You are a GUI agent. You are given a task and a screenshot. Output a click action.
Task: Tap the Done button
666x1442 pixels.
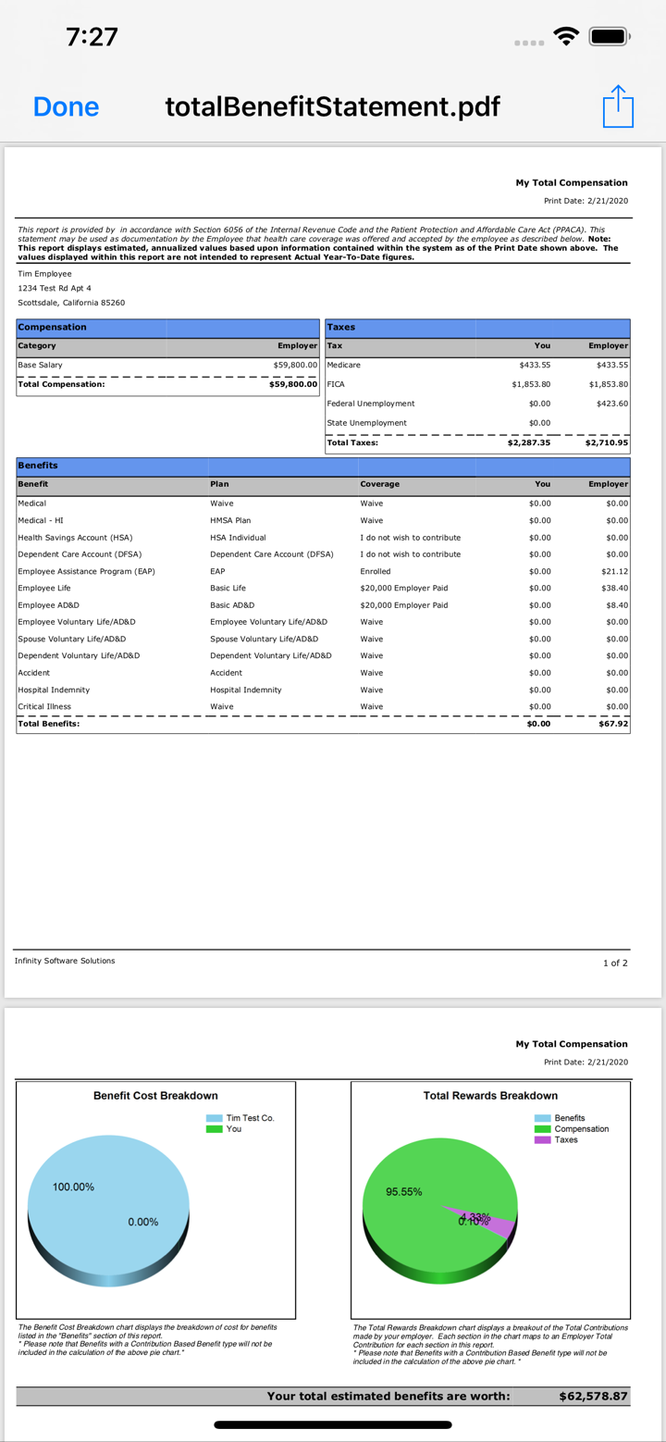coord(66,106)
